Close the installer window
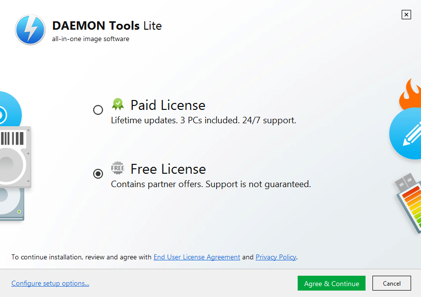 [x=406, y=14]
